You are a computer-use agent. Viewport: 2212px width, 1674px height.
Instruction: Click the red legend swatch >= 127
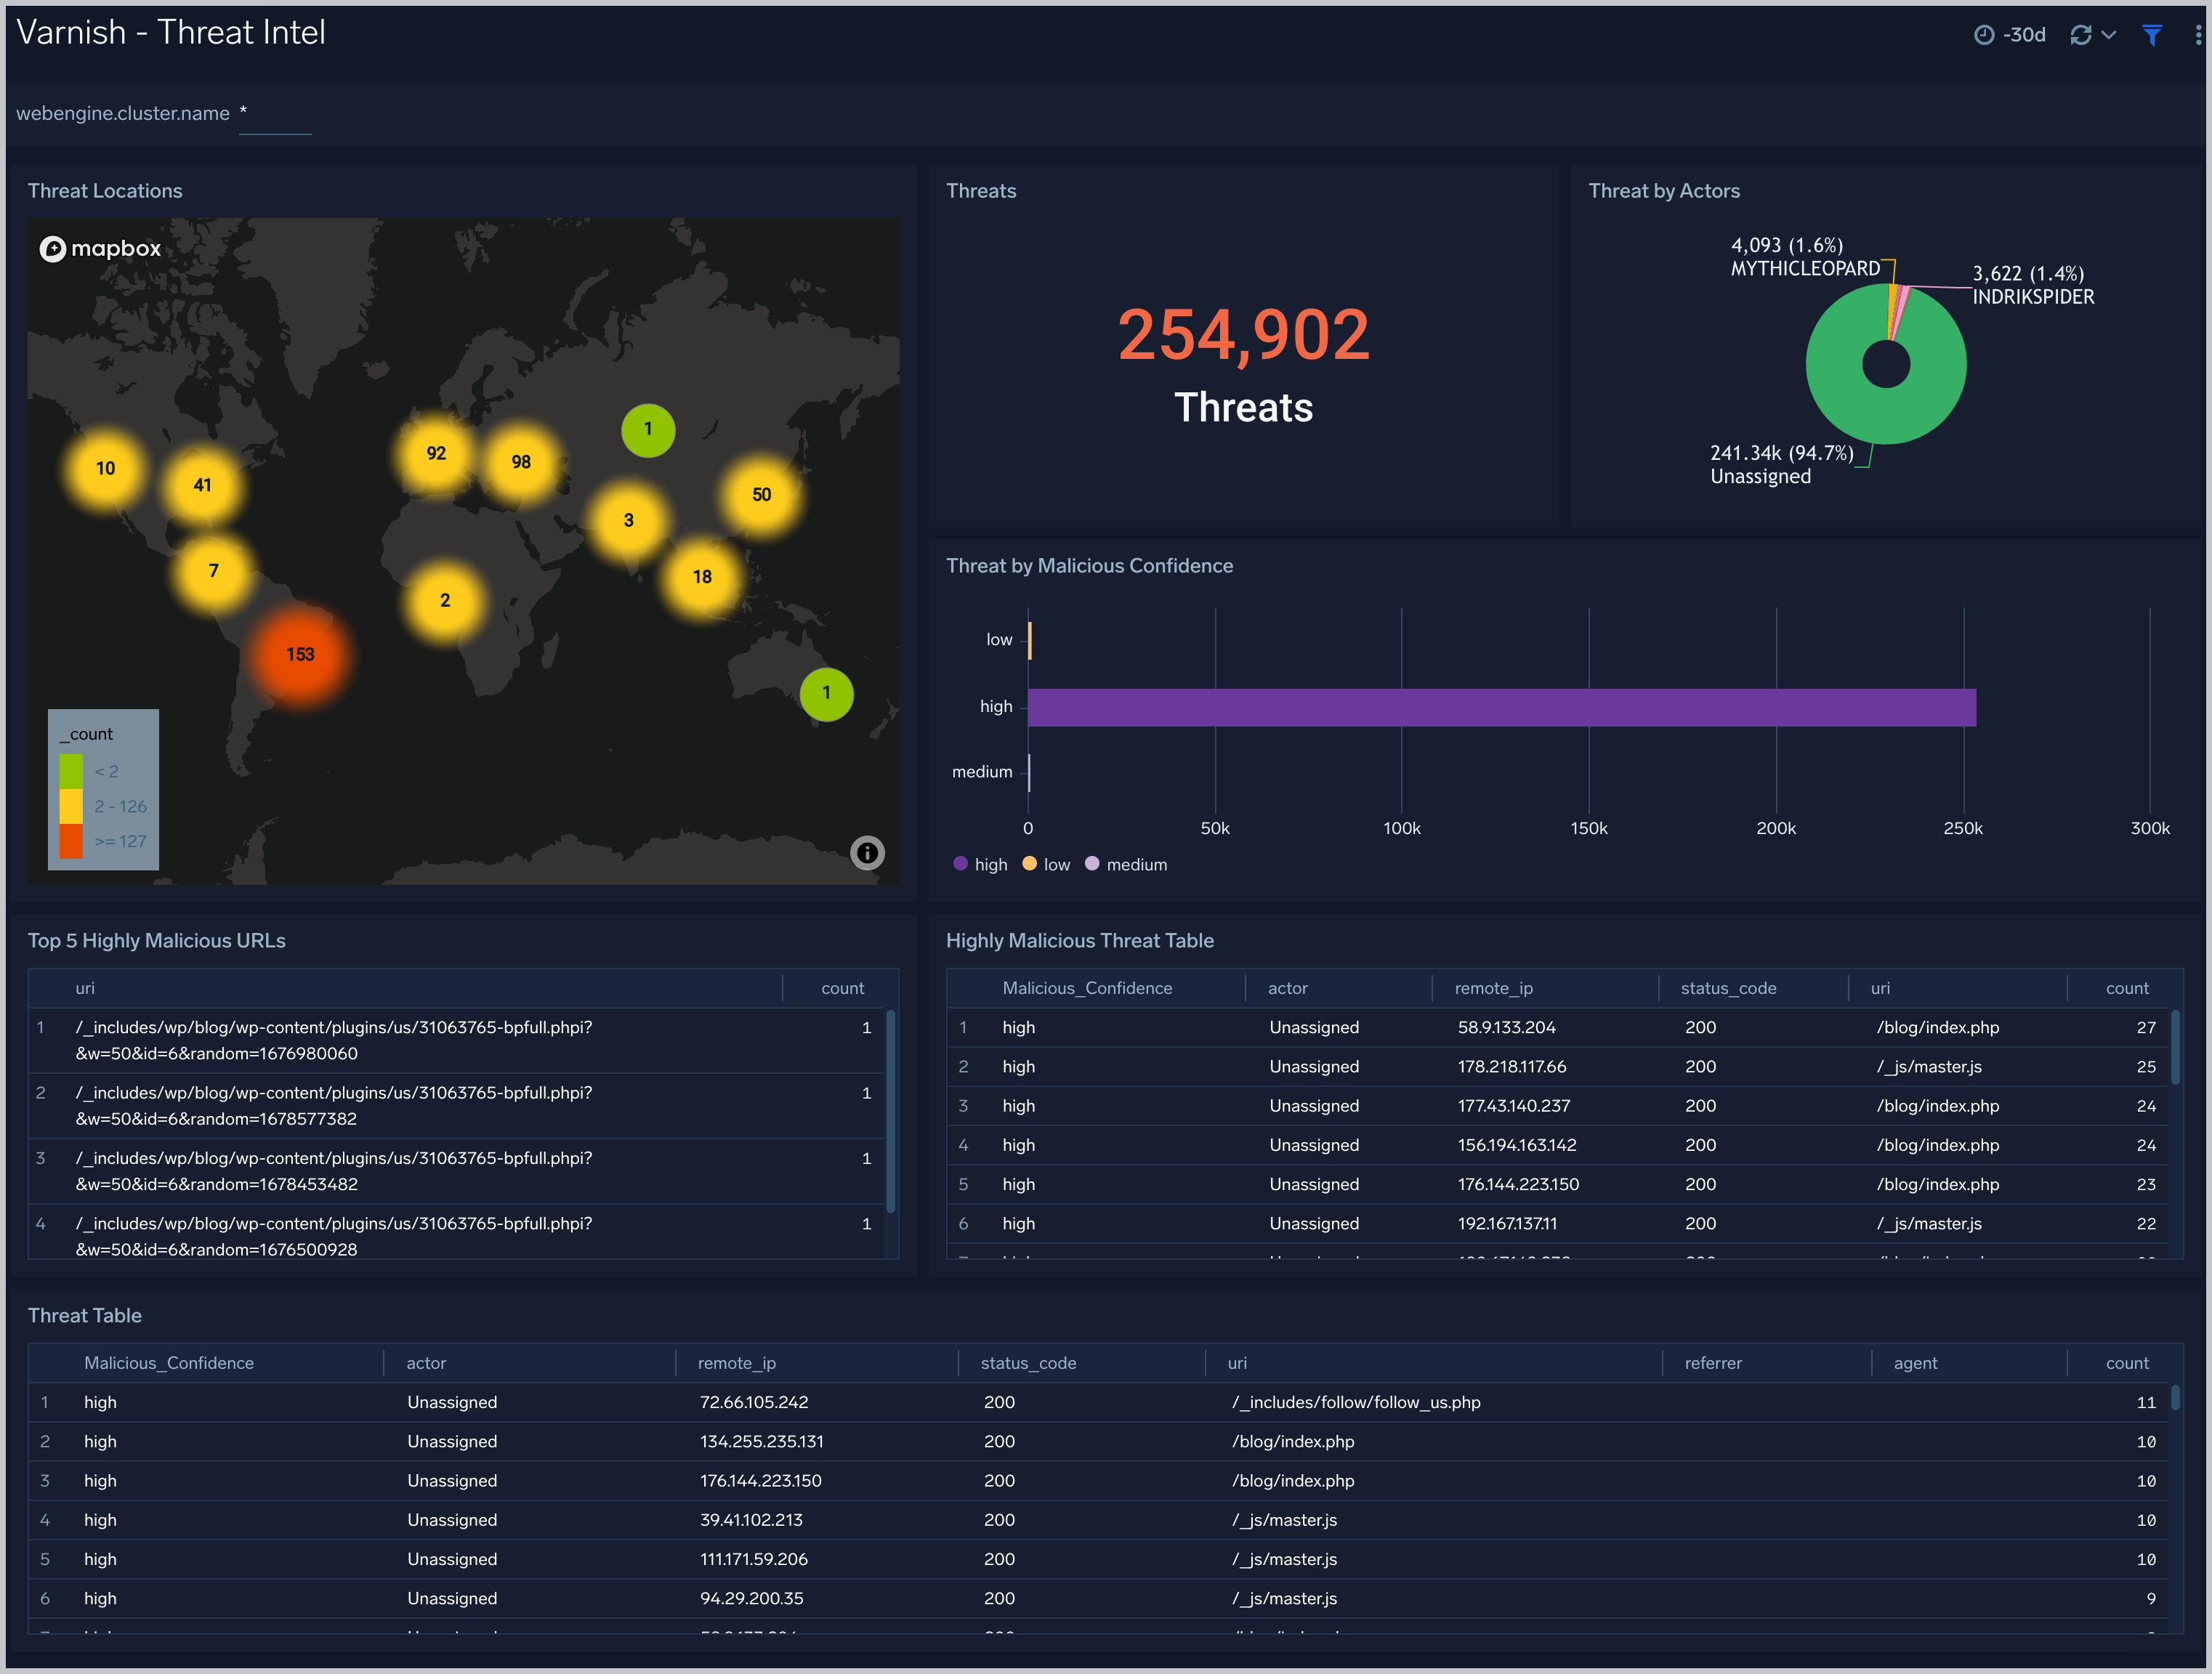71,841
